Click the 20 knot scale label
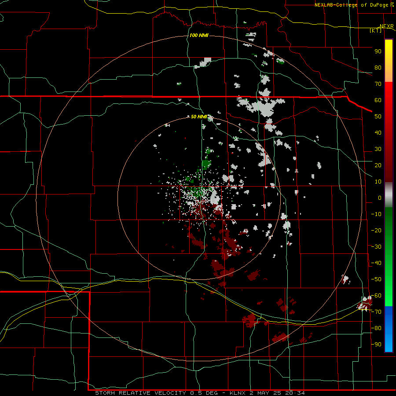The height and width of the screenshot is (396, 396). pyautogui.click(x=378, y=165)
